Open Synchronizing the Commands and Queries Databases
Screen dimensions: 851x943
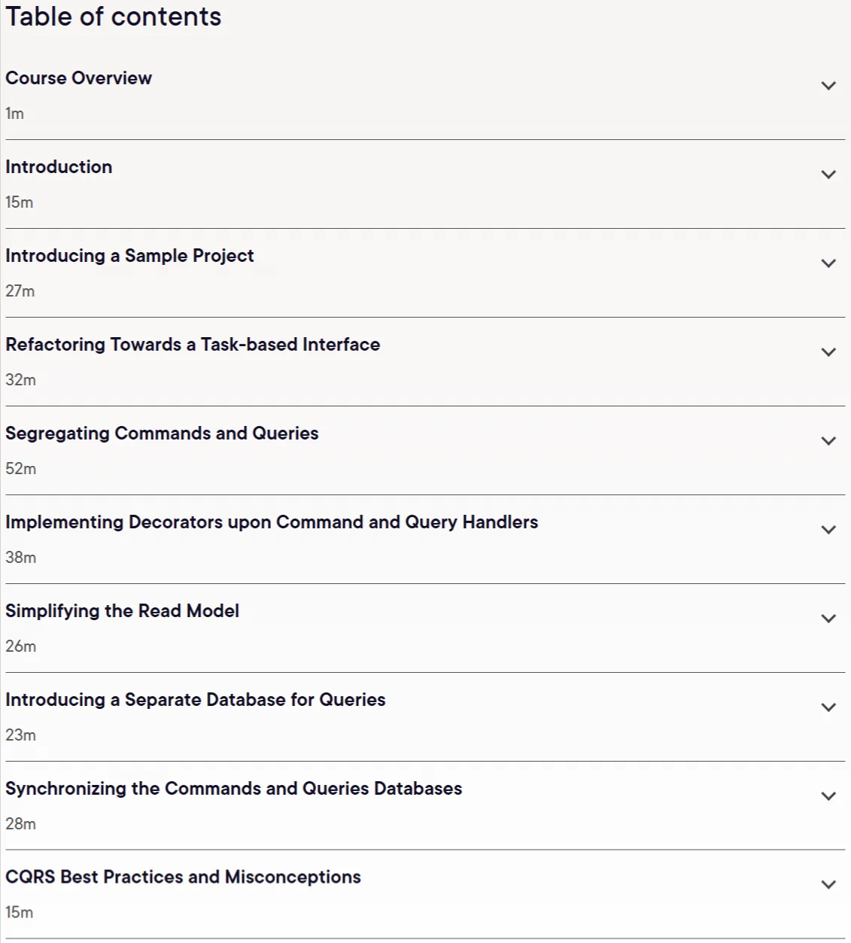coord(233,789)
